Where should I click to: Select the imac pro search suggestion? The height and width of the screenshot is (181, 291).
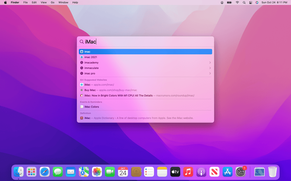[x=145, y=73]
